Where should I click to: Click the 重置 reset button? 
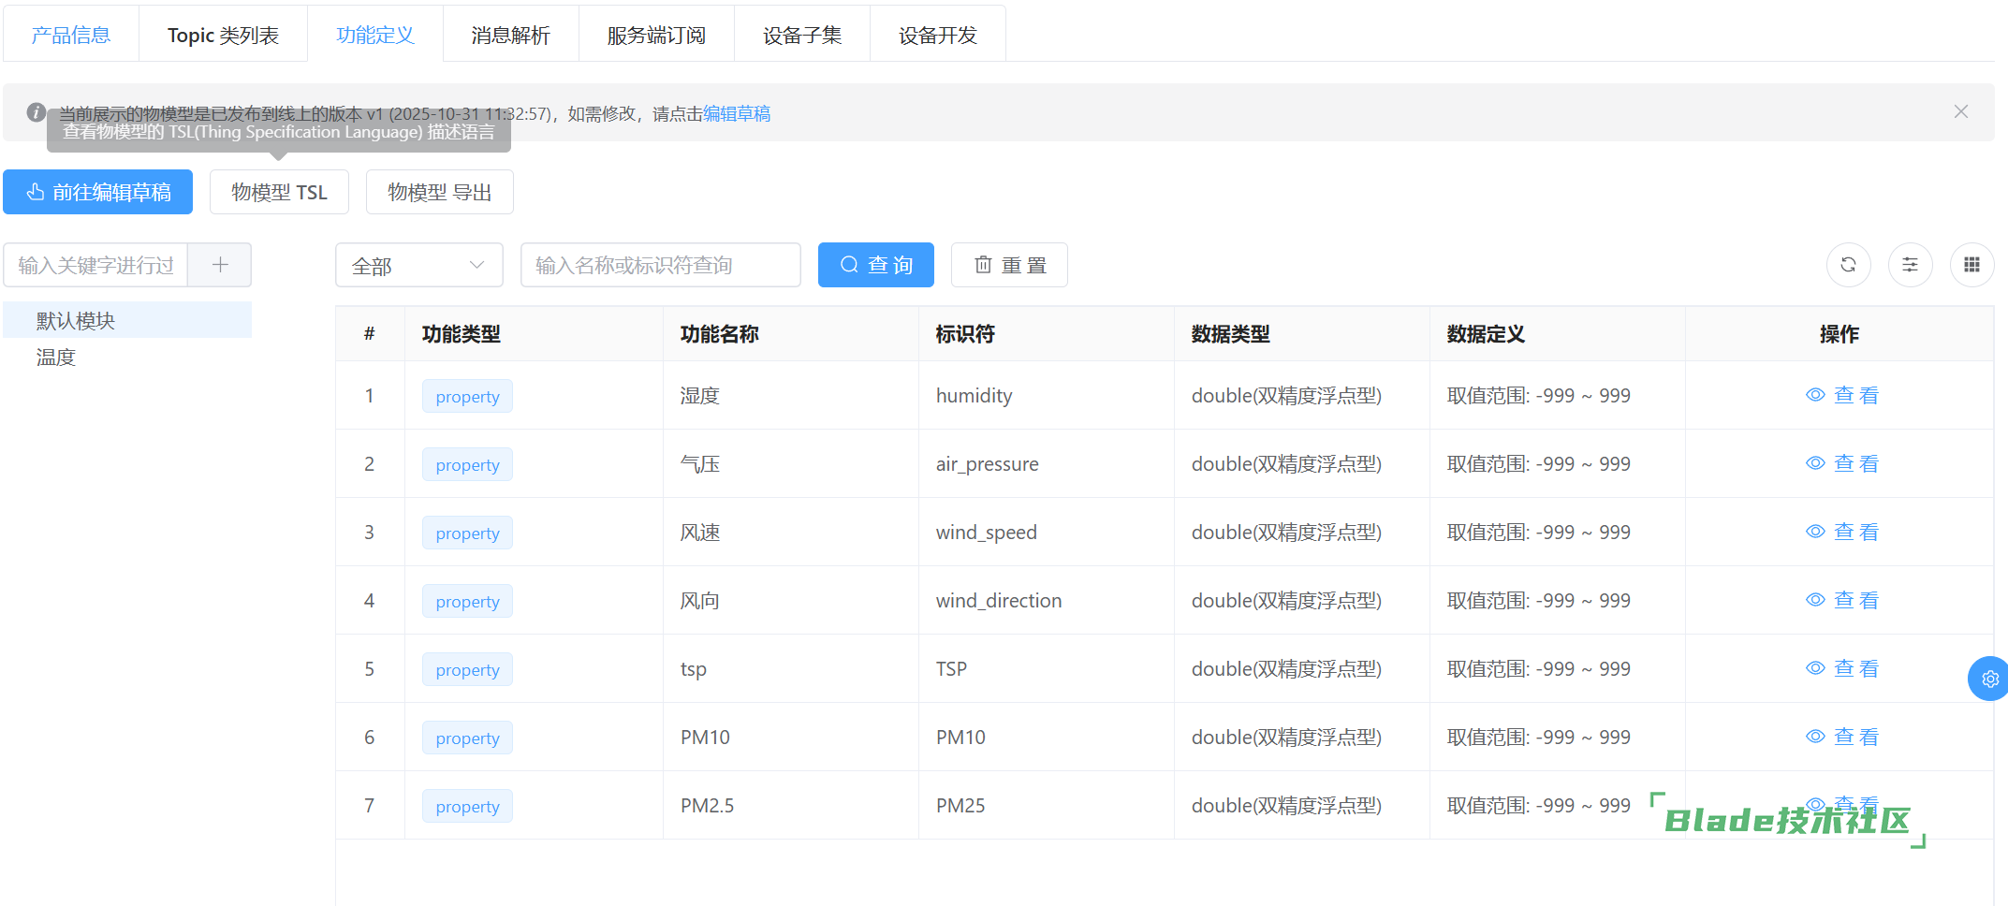(1009, 265)
